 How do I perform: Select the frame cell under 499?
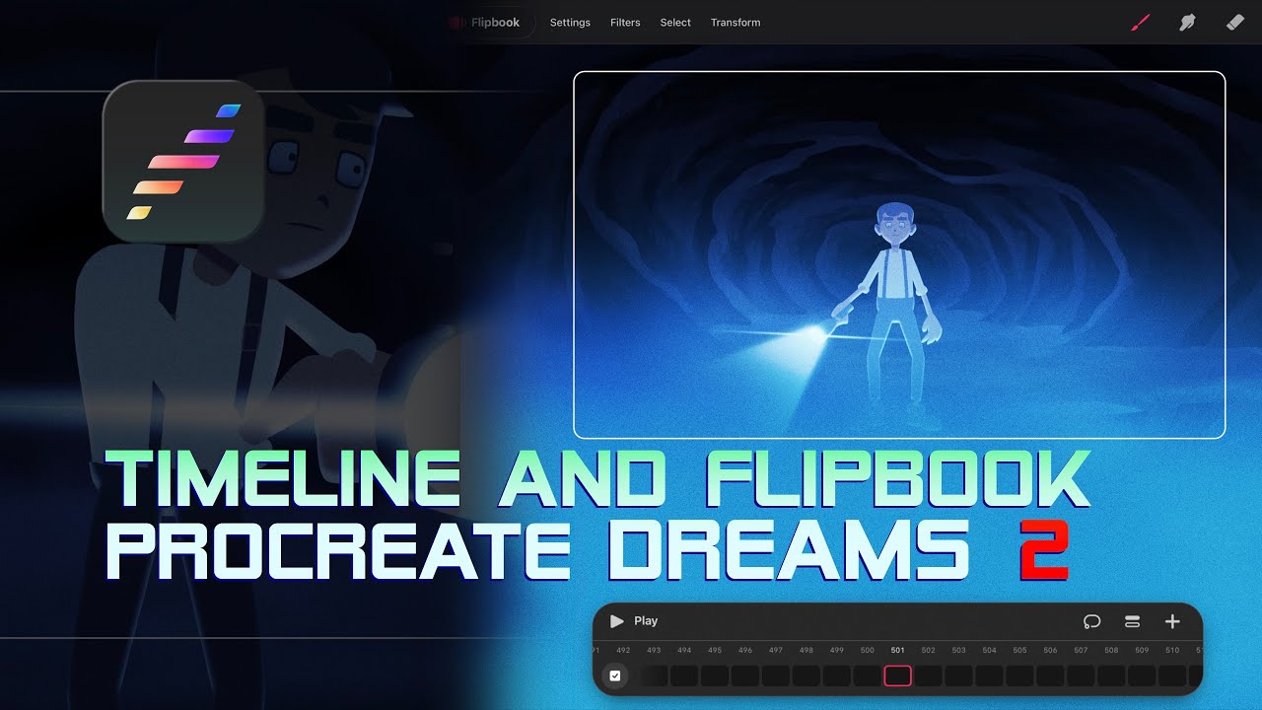(837, 675)
